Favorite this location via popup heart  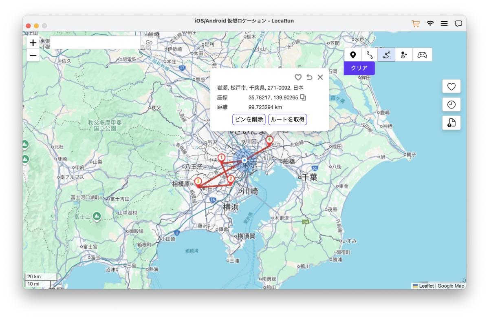click(x=298, y=77)
